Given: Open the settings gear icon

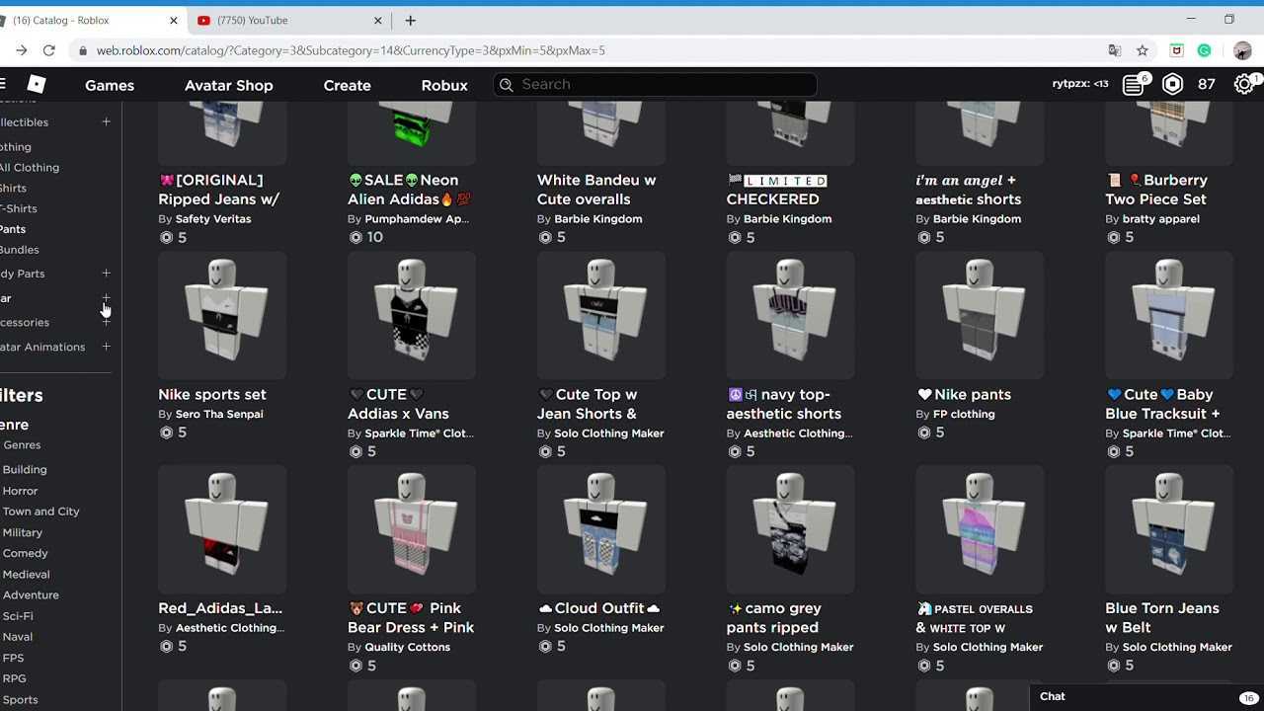Looking at the screenshot, I should 1245,84.
